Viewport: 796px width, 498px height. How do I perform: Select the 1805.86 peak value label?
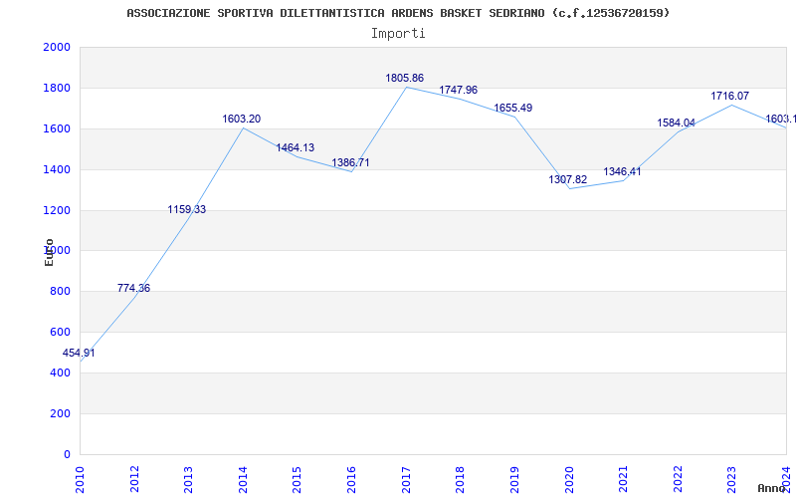pos(405,79)
